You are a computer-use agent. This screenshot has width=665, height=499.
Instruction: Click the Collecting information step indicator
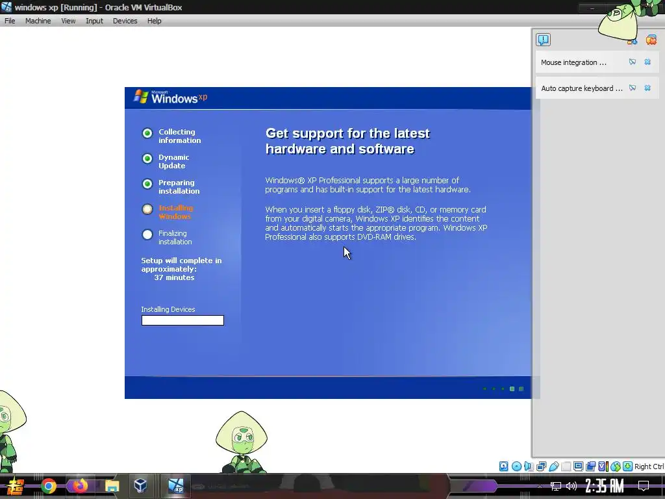coord(147,133)
